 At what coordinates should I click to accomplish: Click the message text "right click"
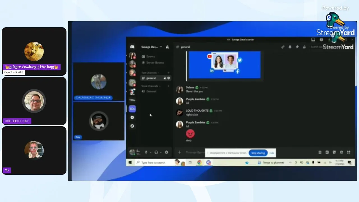(192, 114)
